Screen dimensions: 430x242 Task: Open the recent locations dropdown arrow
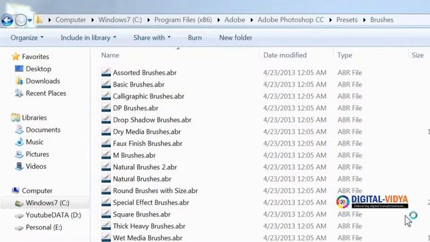[x=30, y=20]
